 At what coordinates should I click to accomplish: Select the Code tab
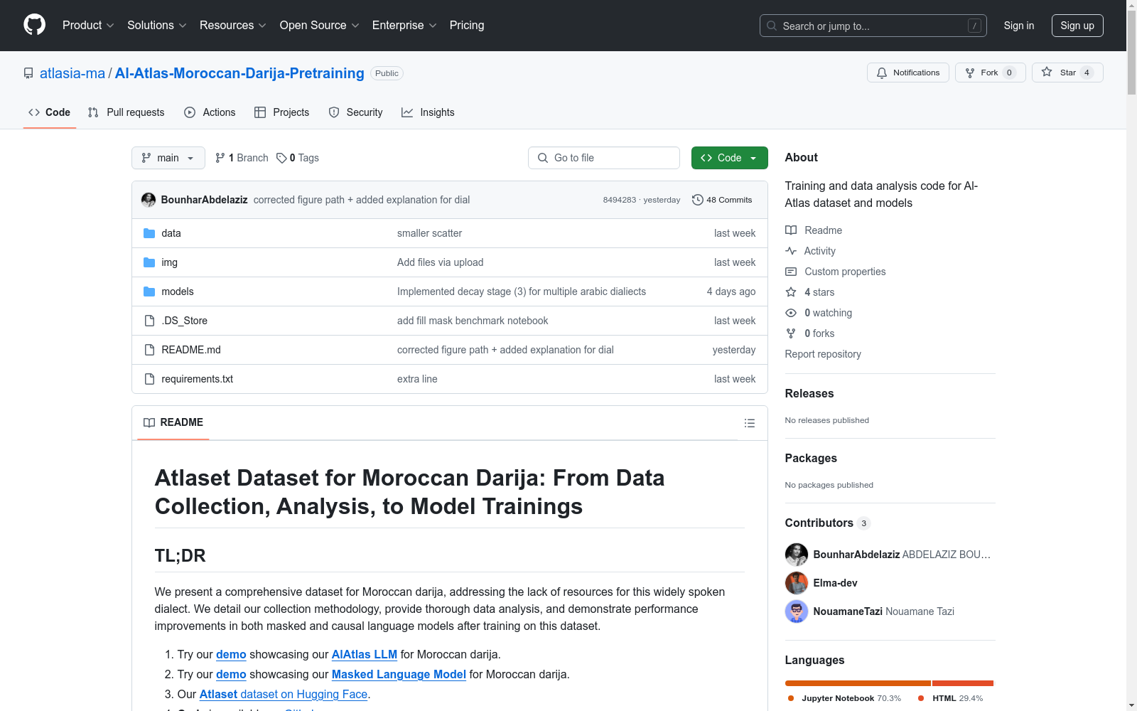[x=50, y=112]
